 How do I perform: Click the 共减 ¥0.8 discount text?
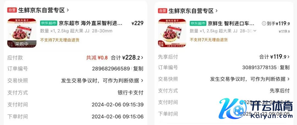[x=97, y=58]
